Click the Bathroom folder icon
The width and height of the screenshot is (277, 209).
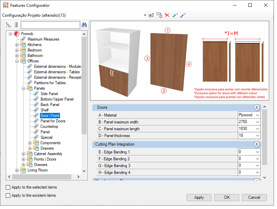pyautogui.click(x=23, y=56)
